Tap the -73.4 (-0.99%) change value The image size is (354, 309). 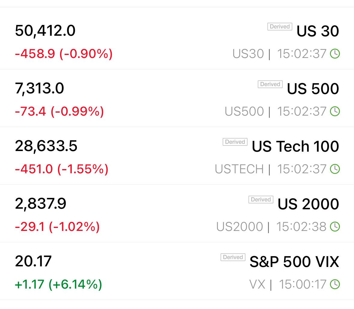[x=59, y=111]
